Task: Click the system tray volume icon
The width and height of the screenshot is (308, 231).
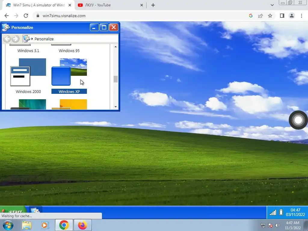Action: (278, 225)
